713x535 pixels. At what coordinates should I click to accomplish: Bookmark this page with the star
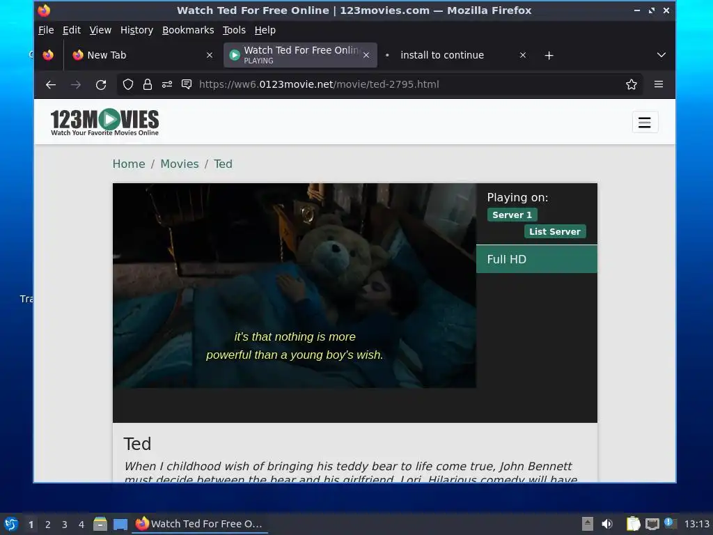(631, 84)
